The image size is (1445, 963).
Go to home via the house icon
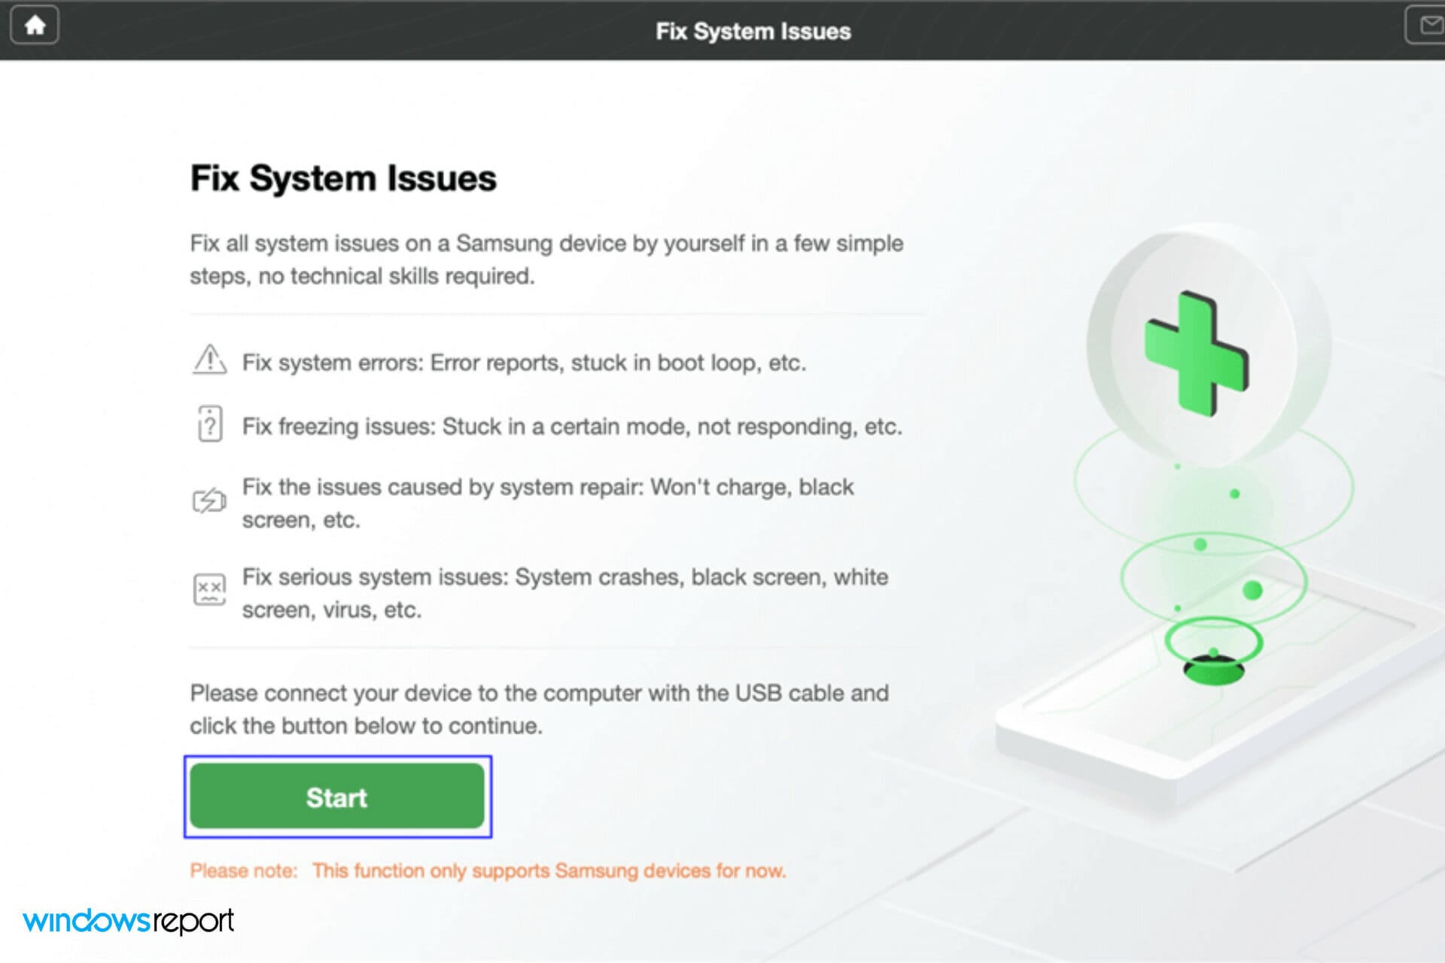pyautogui.click(x=35, y=26)
